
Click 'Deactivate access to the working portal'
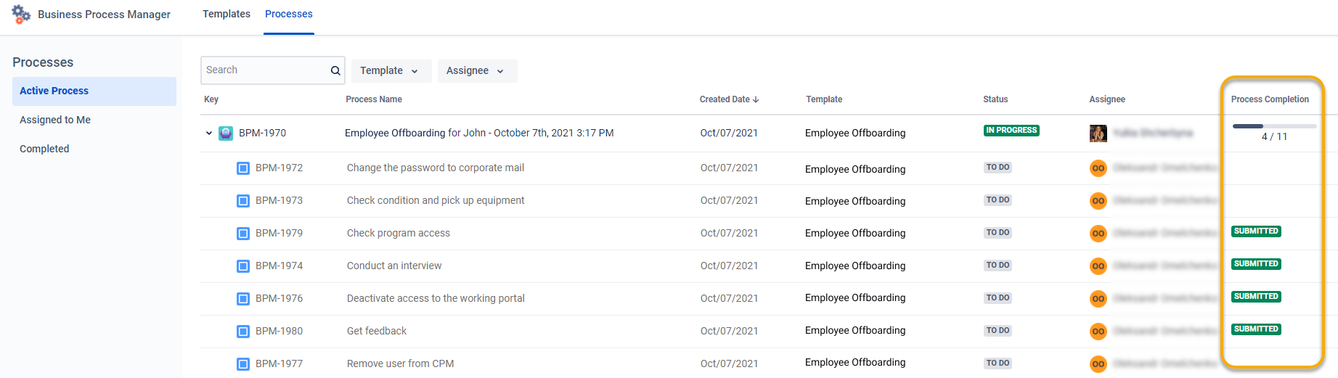(436, 298)
